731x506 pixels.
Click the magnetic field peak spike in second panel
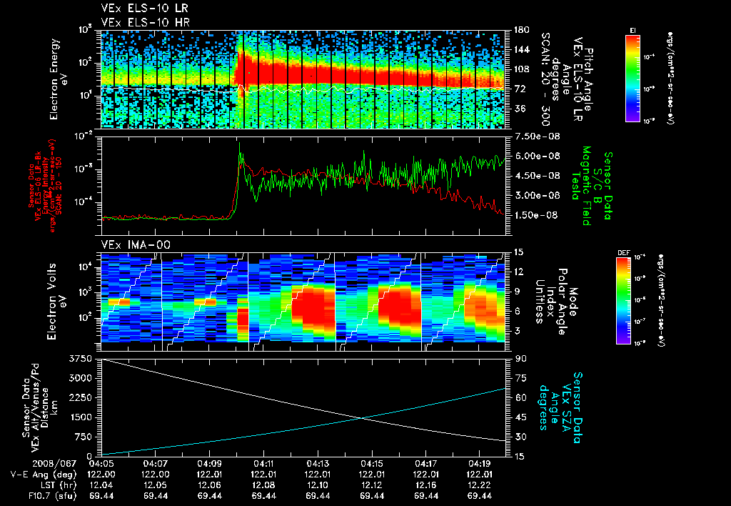(240, 146)
